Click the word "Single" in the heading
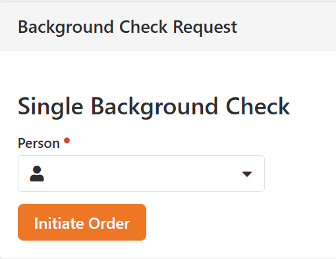336x259 pixels. coord(51,107)
